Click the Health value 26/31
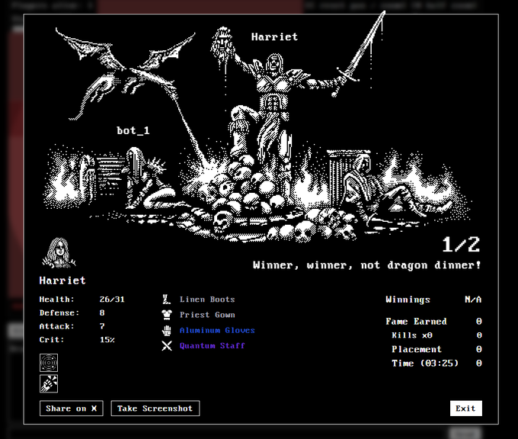Viewport: 518px width, 439px height. pyautogui.click(x=112, y=300)
